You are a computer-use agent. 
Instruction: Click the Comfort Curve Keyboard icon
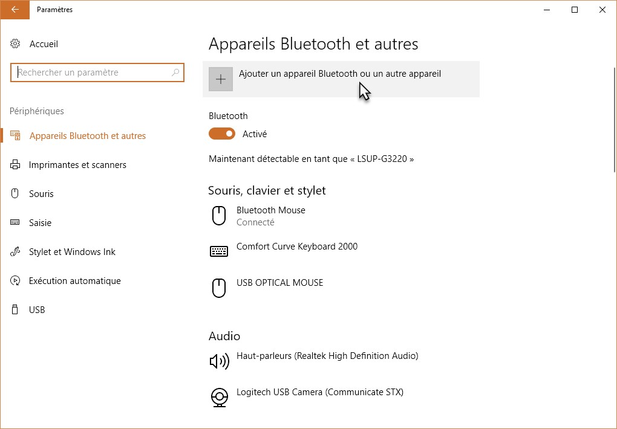click(x=219, y=251)
